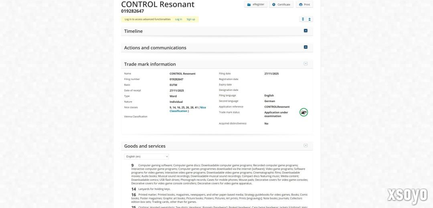Select the Goods and services heading
433x208 pixels.
coord(145,146)
